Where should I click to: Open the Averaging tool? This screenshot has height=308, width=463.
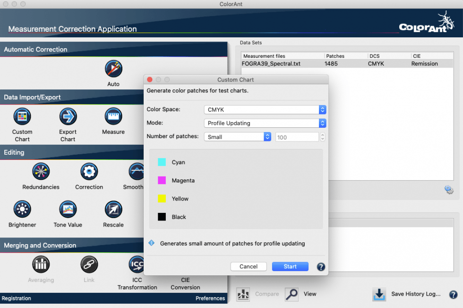click(x=41, y=264)
